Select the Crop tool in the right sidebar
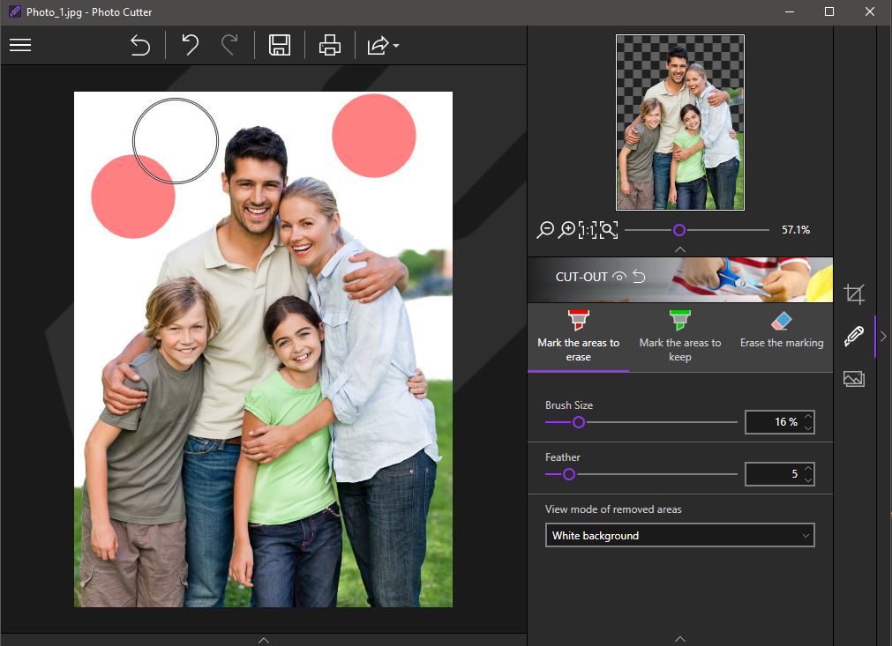Viewport: 892px width, 646px height. pyautogui.click(x=854, y=293)
